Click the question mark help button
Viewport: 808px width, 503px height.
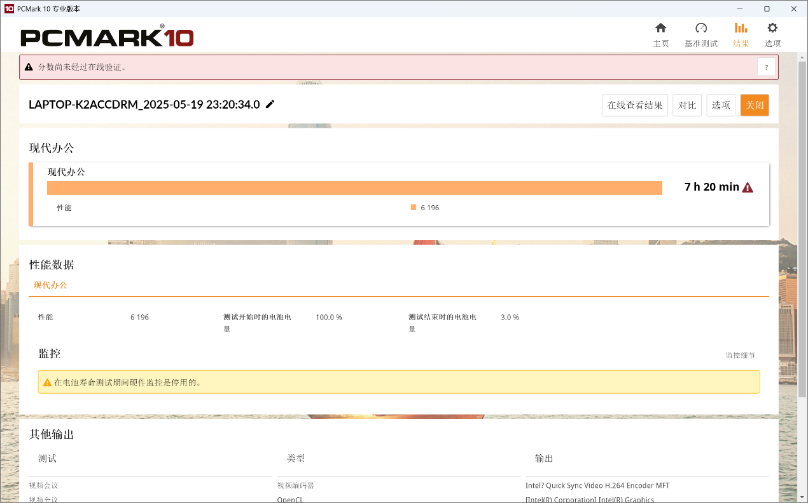click(766, 67)
